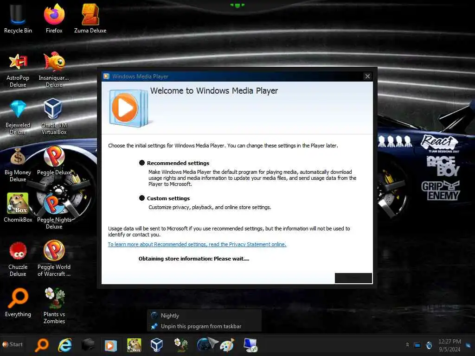Click the small Media Player title bar icon
Image resolution: width=475 pixels, height=356 pixels.
(x=106, y=76)
